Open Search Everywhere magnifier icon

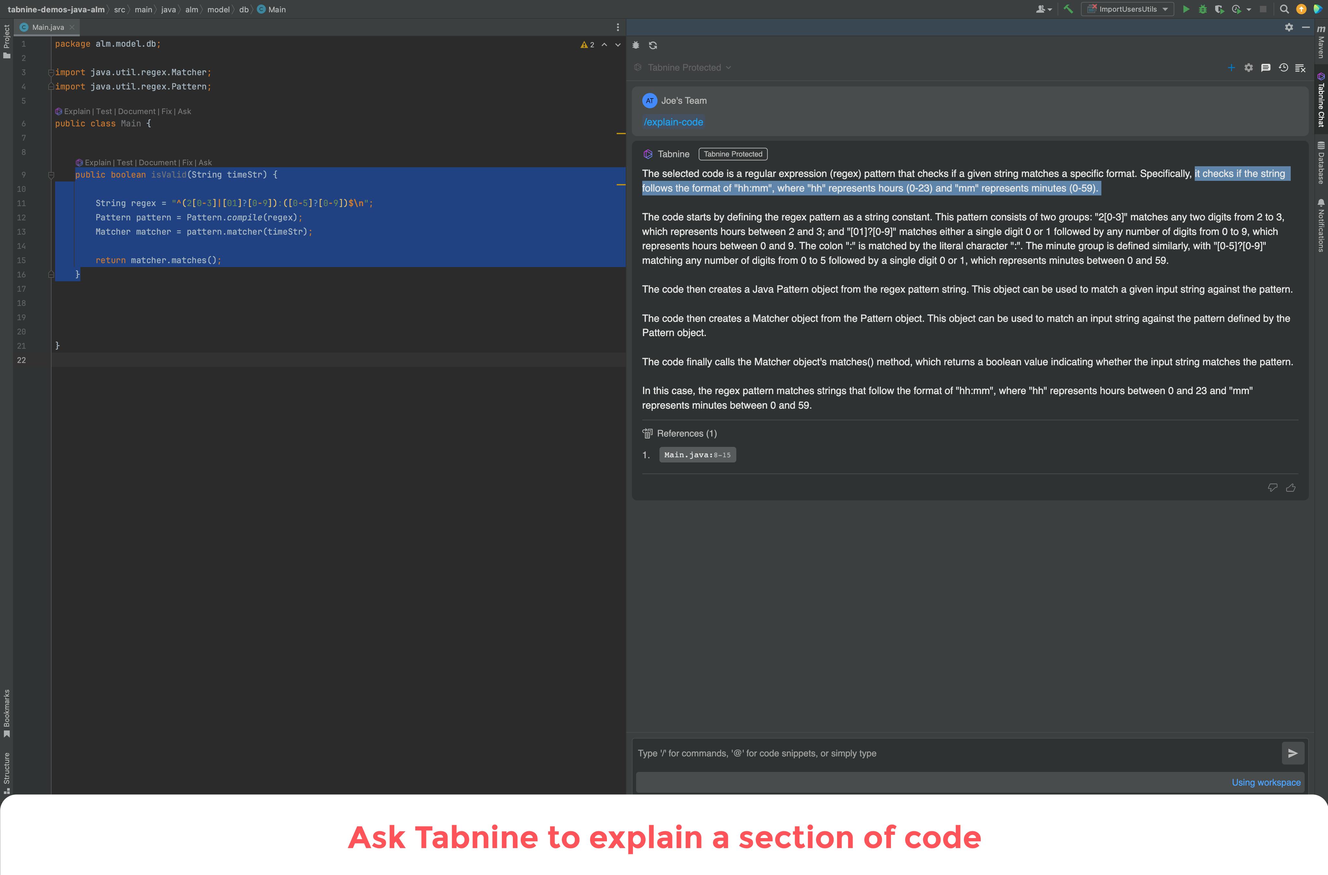pos(1285,9)
